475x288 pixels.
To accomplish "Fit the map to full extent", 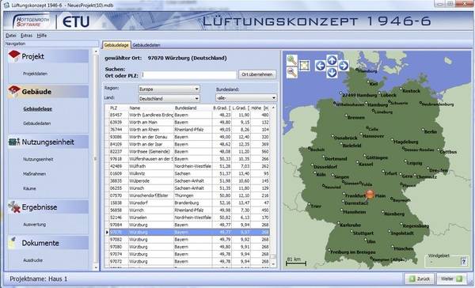I will pyautogui.click(x=304, y=66).
